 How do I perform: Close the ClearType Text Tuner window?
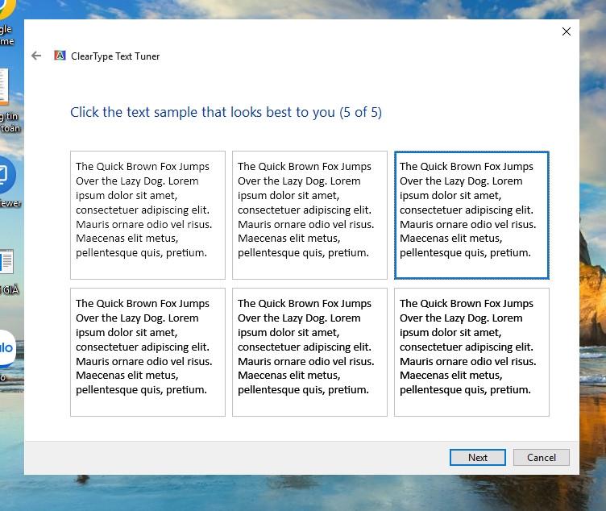tap(567, 31)
